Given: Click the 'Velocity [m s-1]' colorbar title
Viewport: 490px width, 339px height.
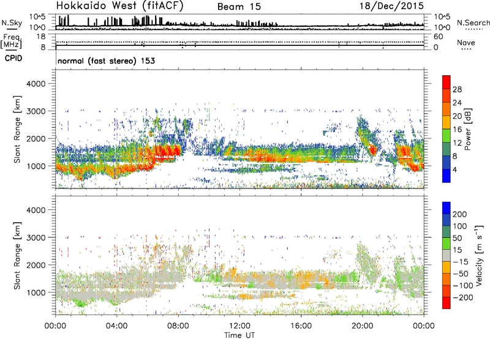Looking at the screenshot, I should click(479, 255).
